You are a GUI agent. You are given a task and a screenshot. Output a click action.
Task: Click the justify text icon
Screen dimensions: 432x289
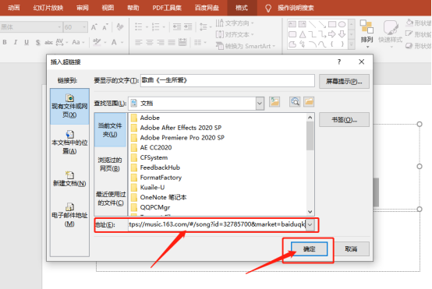(x=172, y=42)
